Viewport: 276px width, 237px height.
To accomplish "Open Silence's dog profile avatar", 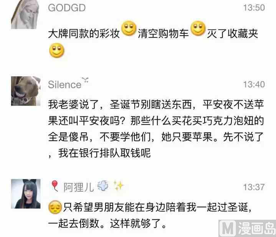I will pyautogui.click(x=26, y=91).
